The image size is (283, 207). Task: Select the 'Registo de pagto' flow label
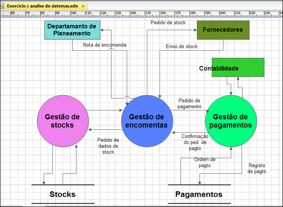point(257,168)
